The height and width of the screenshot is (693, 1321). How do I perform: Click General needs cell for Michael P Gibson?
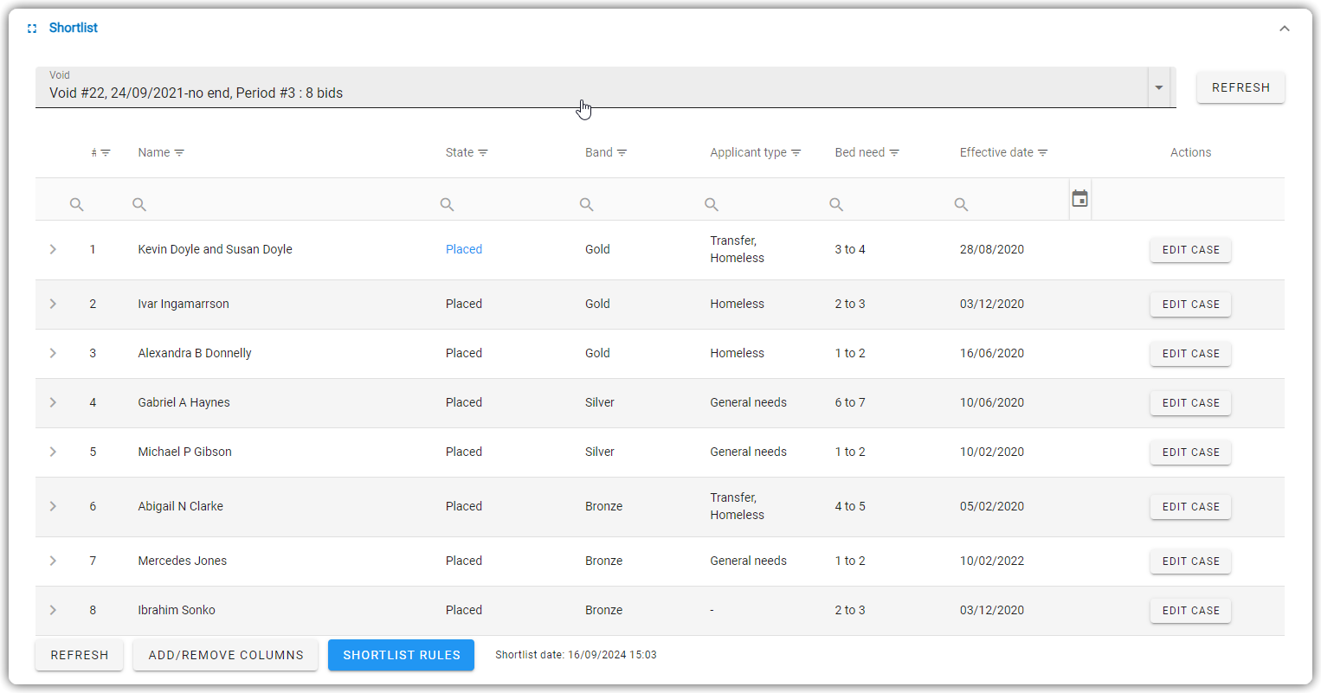[749, 452]
